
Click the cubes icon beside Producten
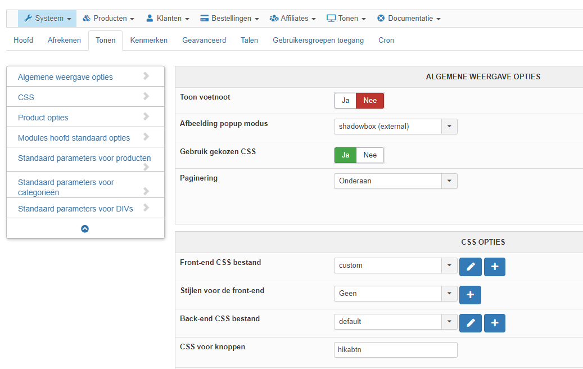pos(86,18)
